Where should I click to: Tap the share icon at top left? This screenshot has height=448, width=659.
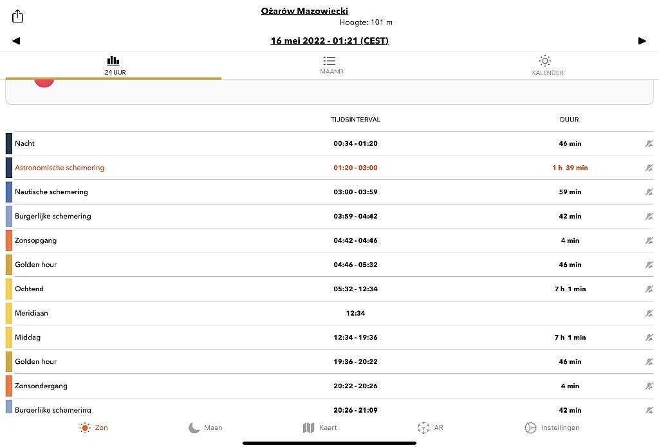17,17
